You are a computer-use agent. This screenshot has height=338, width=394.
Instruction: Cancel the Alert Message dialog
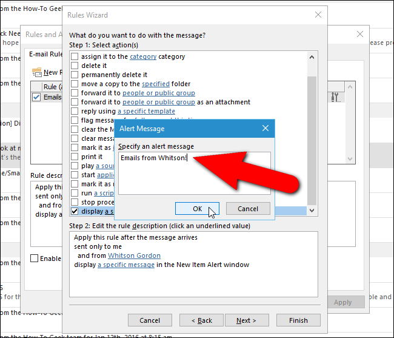click(248, 209)
